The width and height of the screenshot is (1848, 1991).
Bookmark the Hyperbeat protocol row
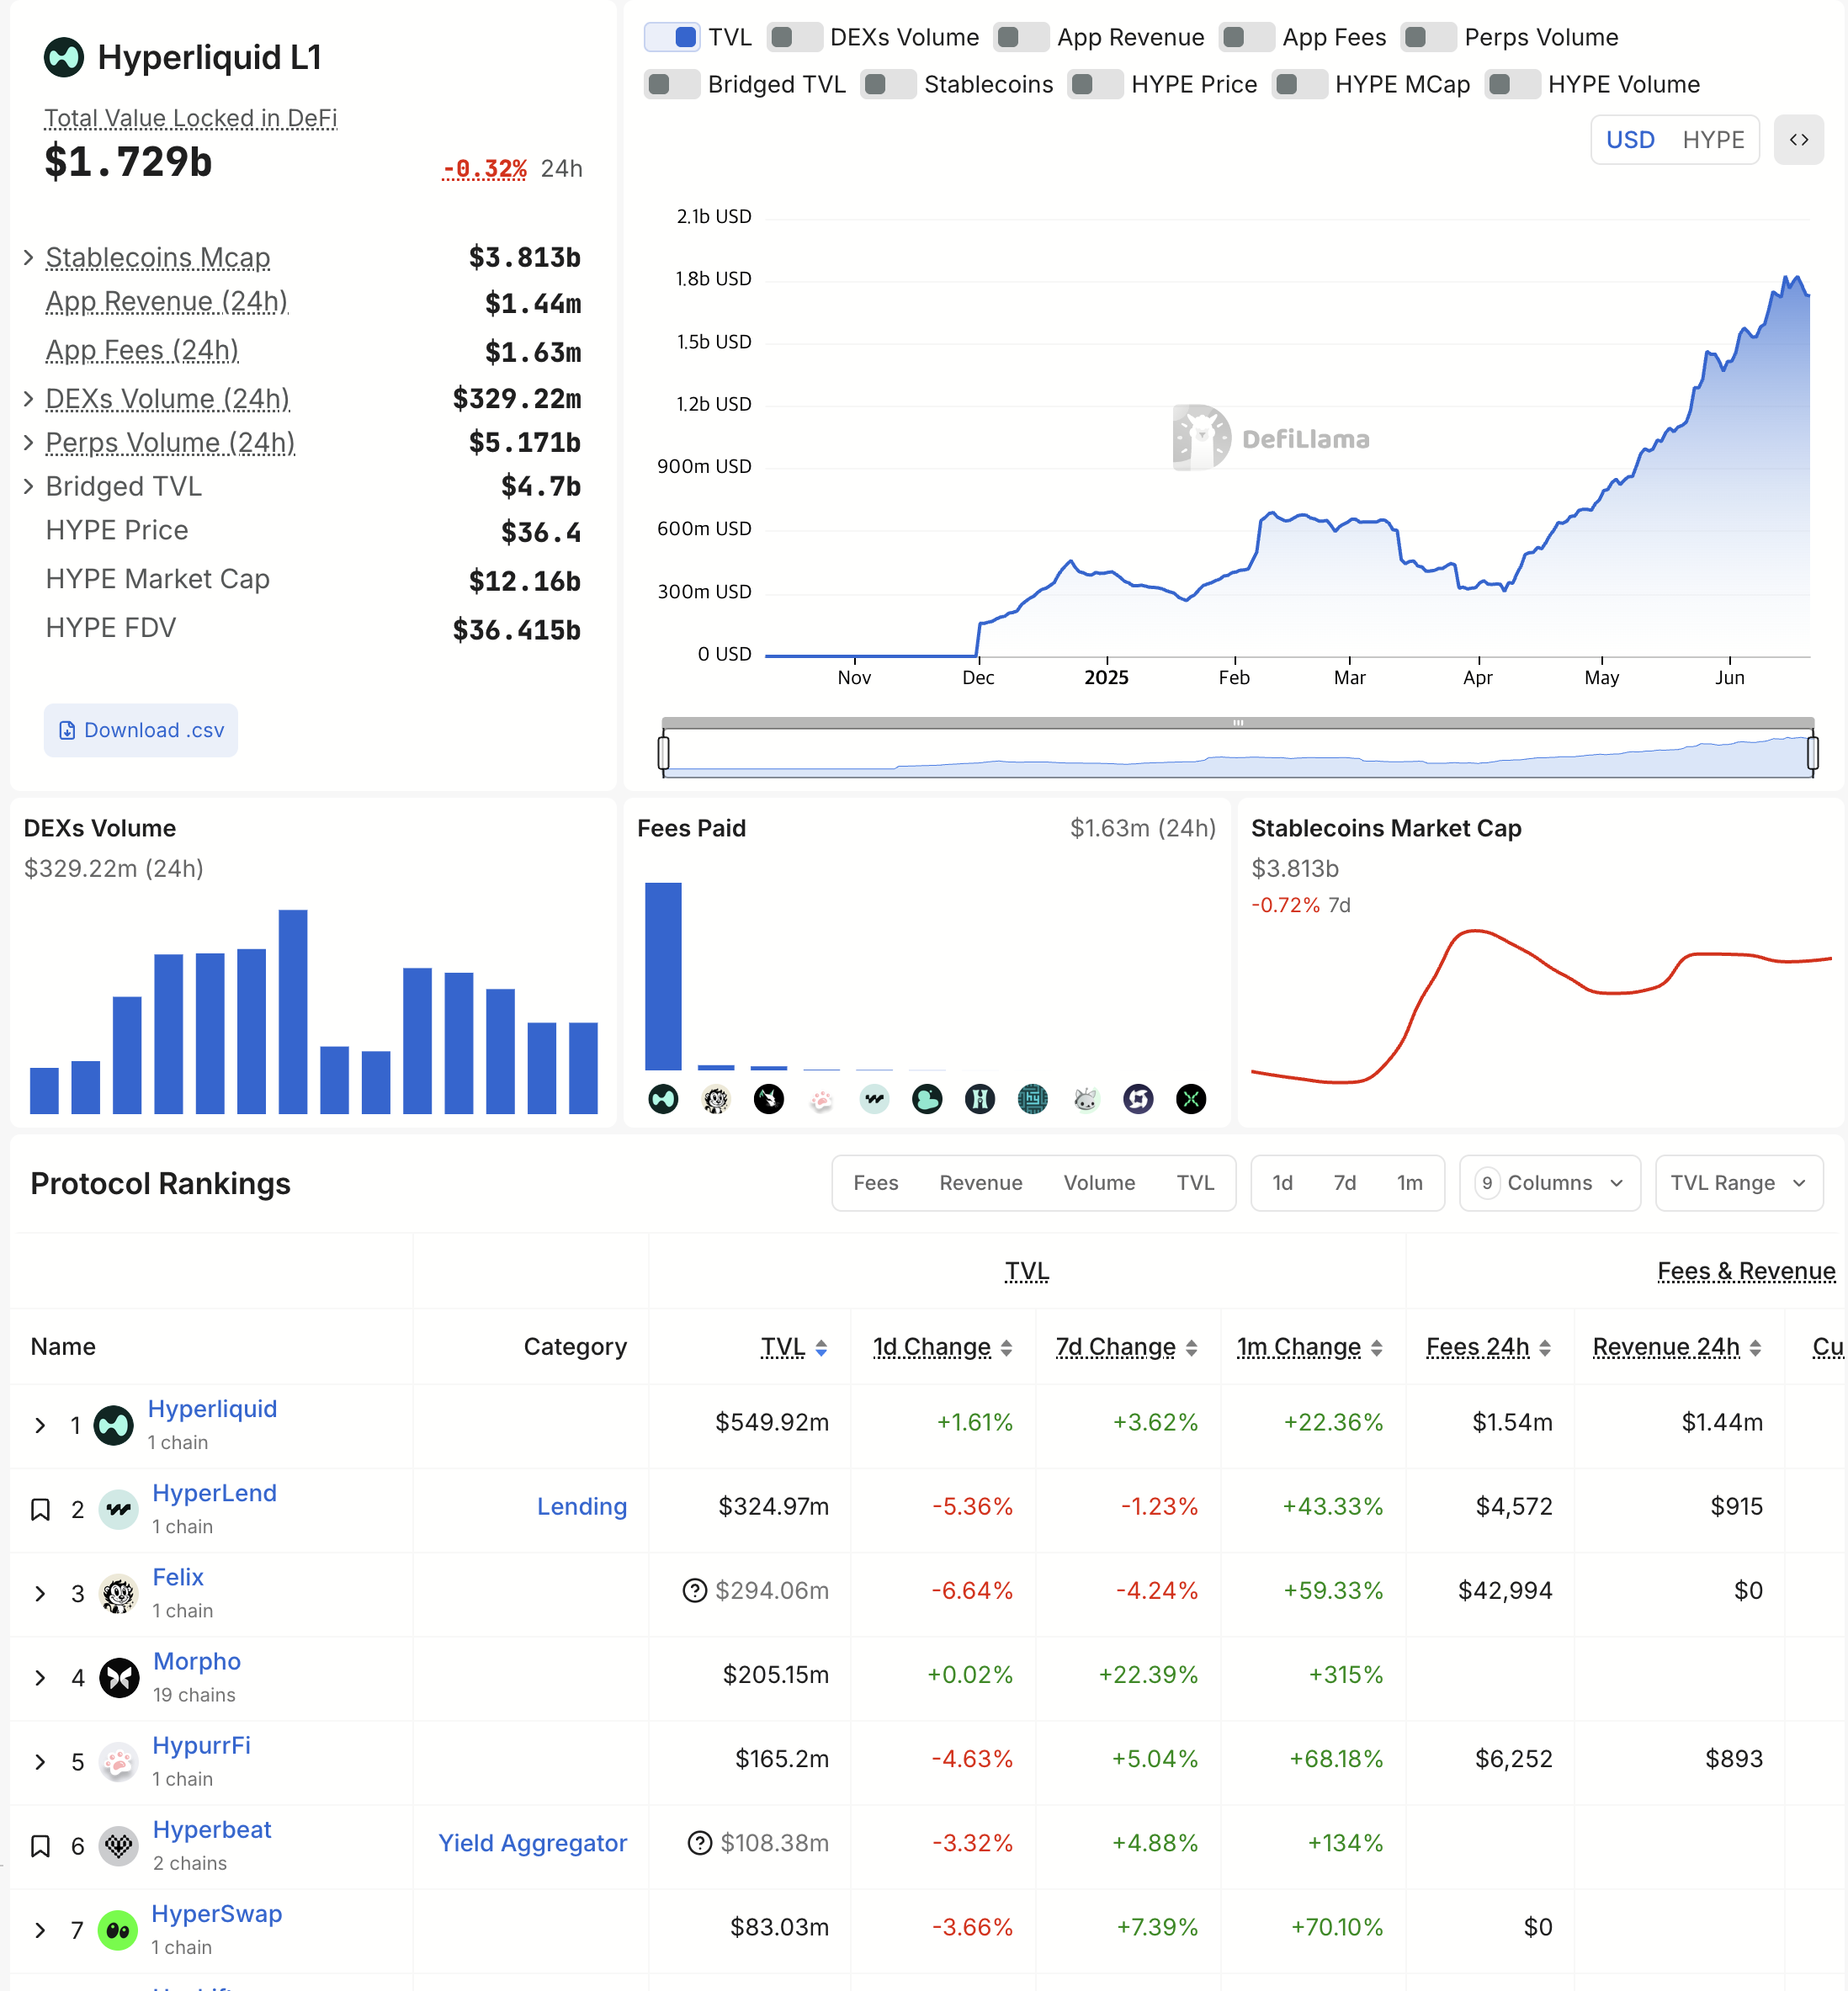pos(40,1846)
